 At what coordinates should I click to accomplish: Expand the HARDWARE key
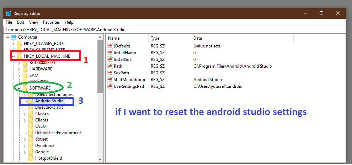19,69
